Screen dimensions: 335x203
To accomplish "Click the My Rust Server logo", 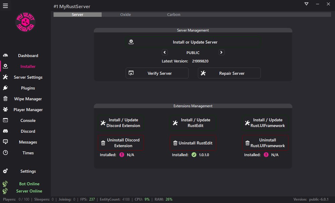I will pos(25,22).
